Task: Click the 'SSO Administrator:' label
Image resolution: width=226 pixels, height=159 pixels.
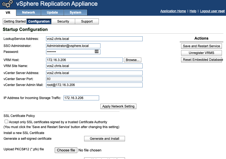Action: point(17,46)
